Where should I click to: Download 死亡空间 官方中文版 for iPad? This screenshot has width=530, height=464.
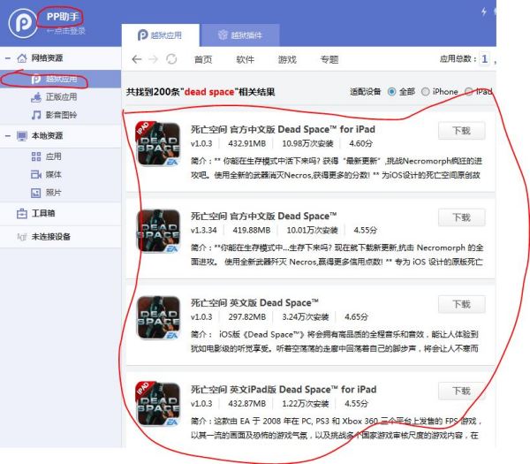tap(462, 131)
